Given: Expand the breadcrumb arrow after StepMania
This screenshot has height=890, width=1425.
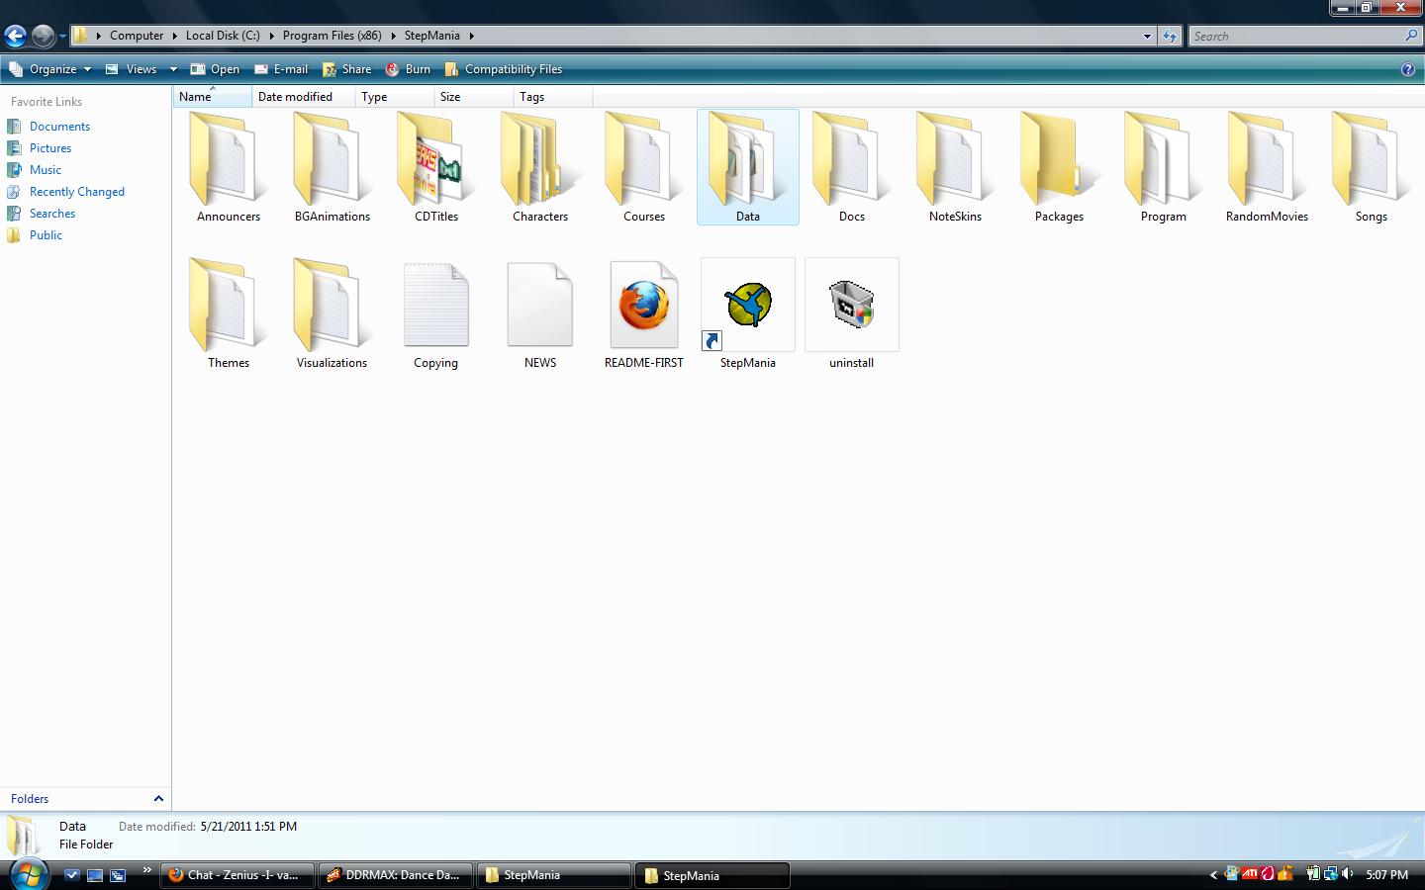Looking at the screenshot, I should click(x=472, y=36).
